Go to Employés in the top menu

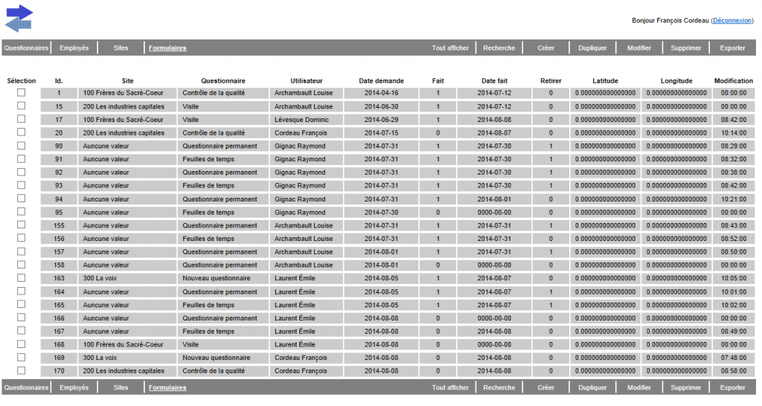click(x=74, y=48)
